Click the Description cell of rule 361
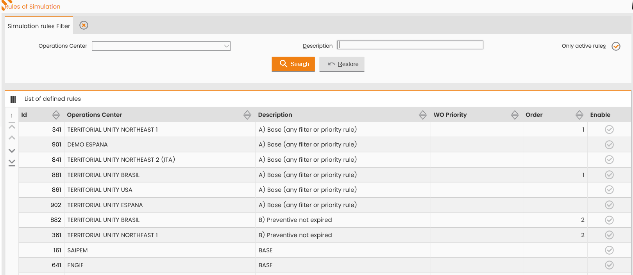This screenshot has width=633, height=275. (x=343, y=235)
